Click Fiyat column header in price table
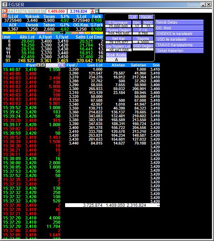Viewport: 214px width, 241px height. click(72, 65)
